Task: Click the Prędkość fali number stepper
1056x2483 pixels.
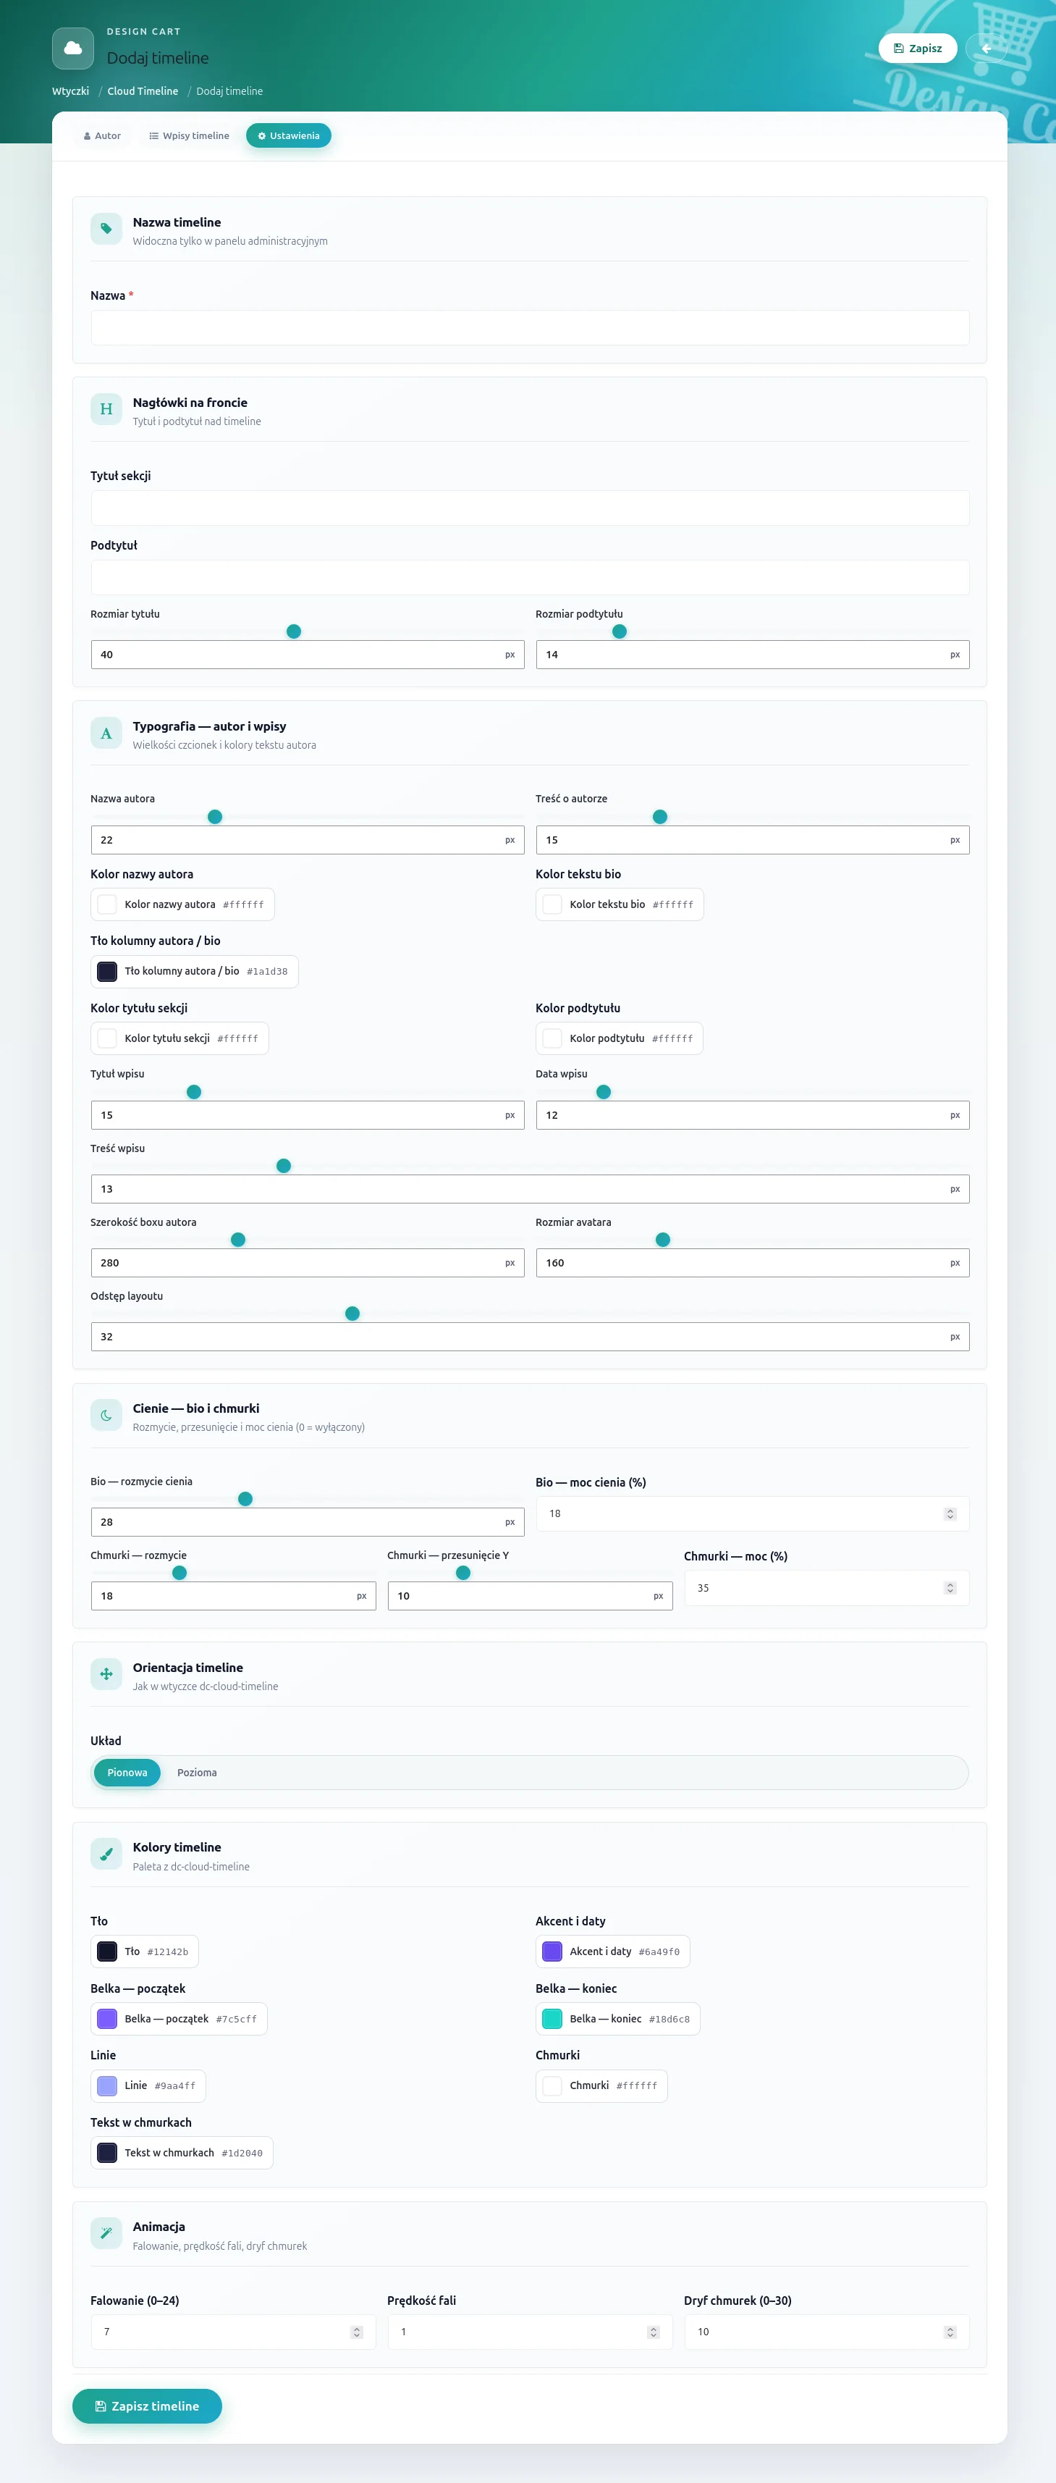Action: 654,2332
